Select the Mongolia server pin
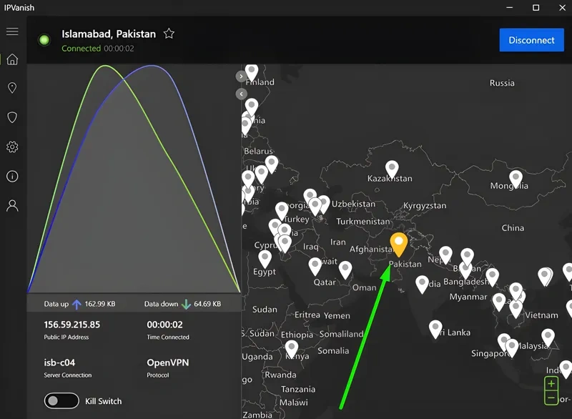Screen dimensions: 572x419 [516, 179]
